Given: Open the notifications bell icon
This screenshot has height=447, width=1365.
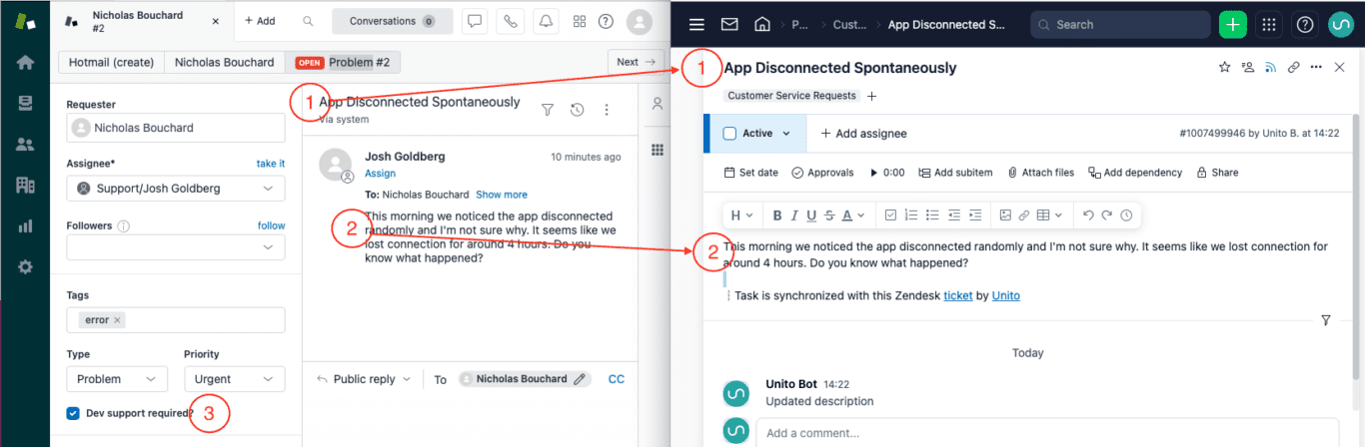Looking at the screenshot, I should tap(545, 21).
